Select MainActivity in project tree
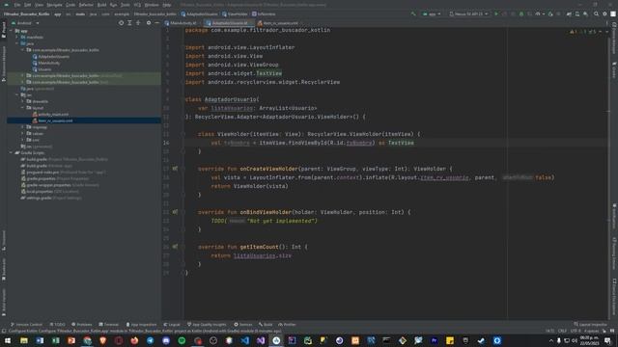 click(49, 63)
